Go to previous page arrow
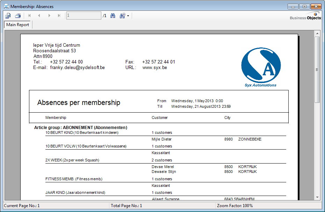325x212 pixels. coord(39,16)
